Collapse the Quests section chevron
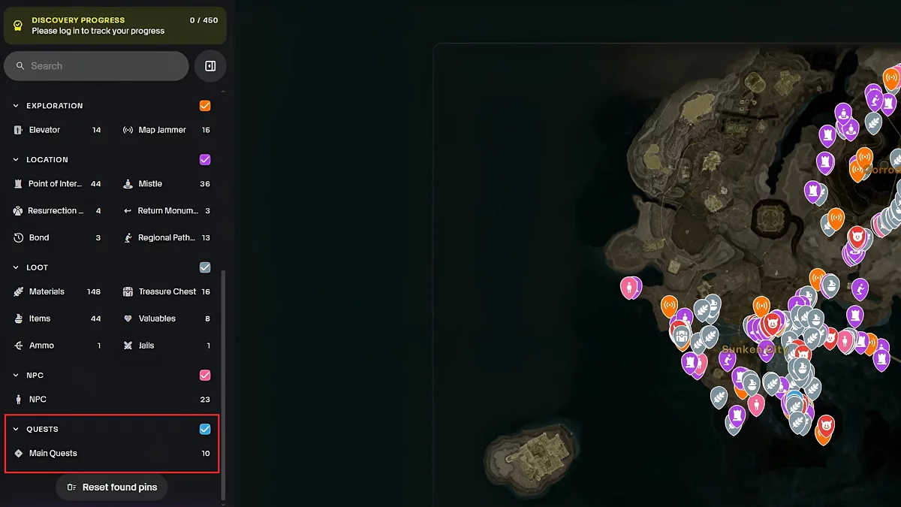This screenshot has width=901, height=507. coord(16,430)
